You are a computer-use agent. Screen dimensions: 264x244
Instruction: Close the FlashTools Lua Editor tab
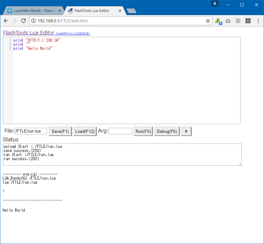point(120,11)
